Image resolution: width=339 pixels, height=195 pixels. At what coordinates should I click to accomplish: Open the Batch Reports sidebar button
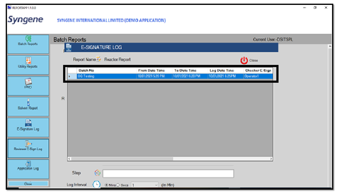[28, 44]
